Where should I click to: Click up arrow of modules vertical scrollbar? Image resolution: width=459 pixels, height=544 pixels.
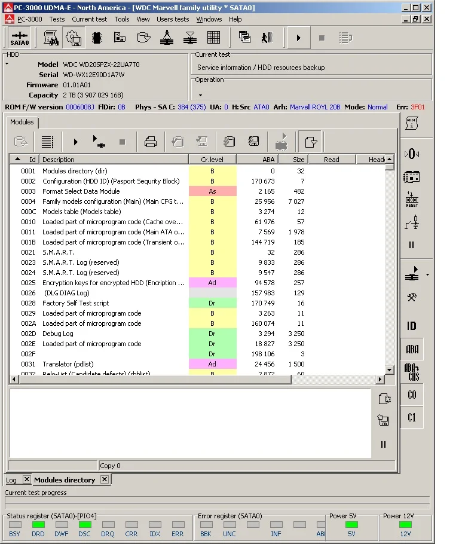(389, 159)
